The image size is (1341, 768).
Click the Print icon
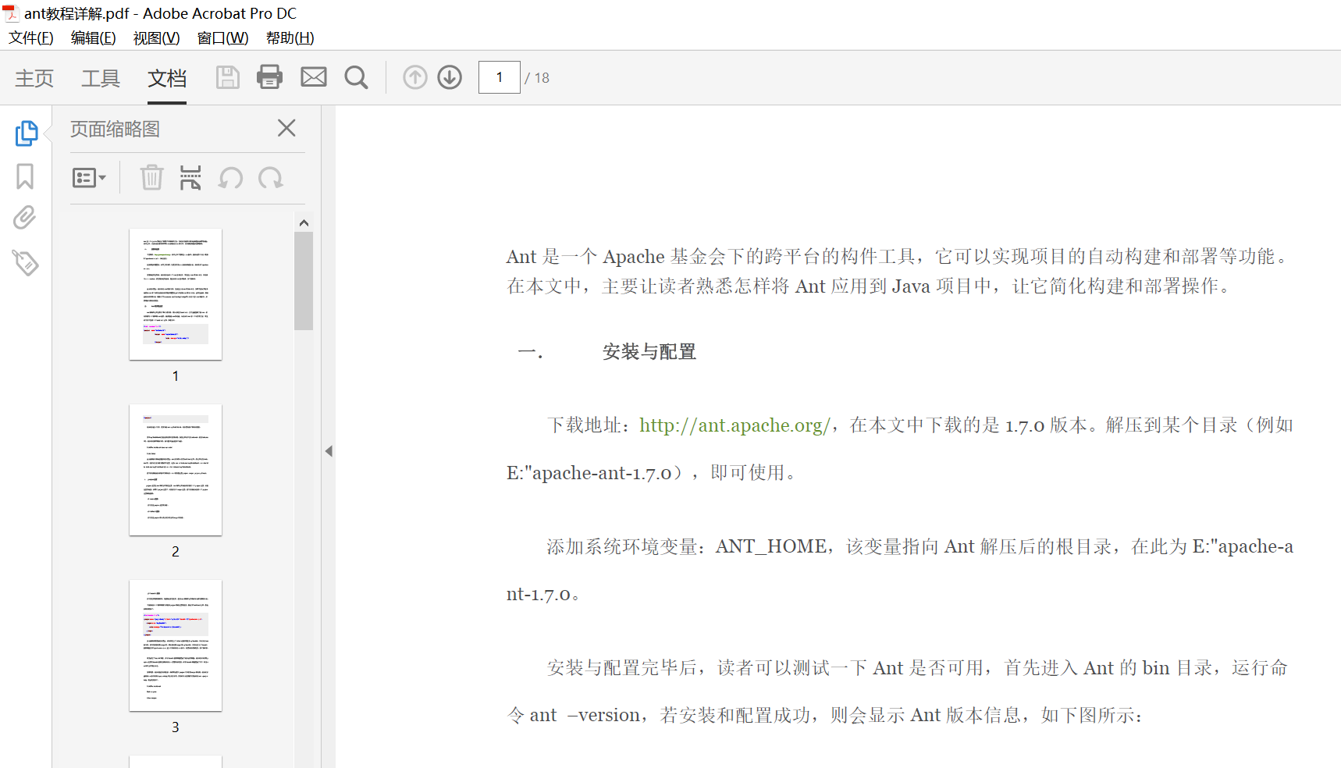[x=270, y=76]
